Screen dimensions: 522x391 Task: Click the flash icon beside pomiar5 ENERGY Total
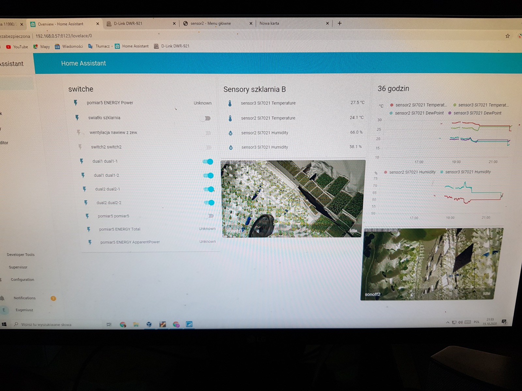coord(88,229)
